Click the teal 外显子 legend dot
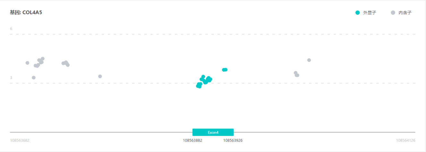Viewport: 426px width, 152px height. [x=358, y=13]
